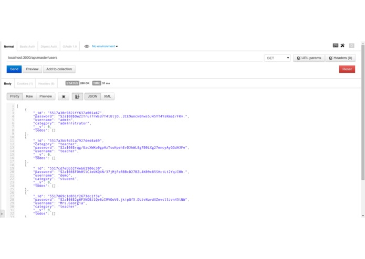Reset the request form
Viewport: 365px width, 259px height.
(x=347, y=69)
